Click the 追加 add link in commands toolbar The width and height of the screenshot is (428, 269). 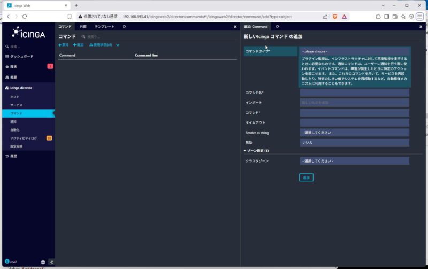(78, 45)
